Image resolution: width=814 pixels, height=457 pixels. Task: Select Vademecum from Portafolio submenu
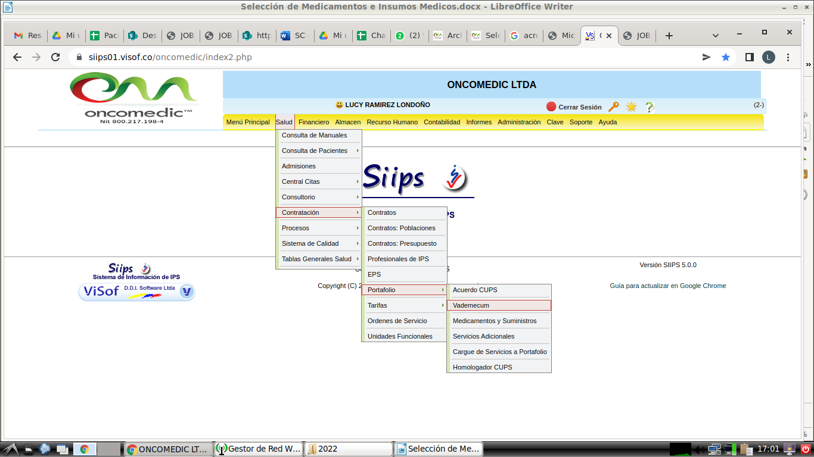coord(499,305)
